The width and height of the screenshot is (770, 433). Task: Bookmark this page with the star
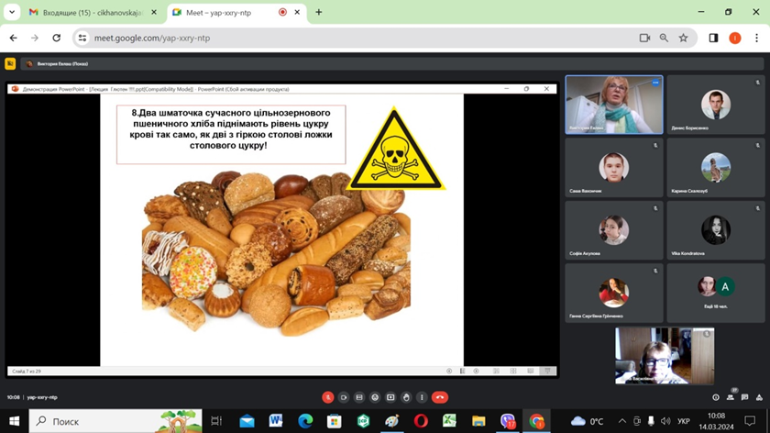683,38
